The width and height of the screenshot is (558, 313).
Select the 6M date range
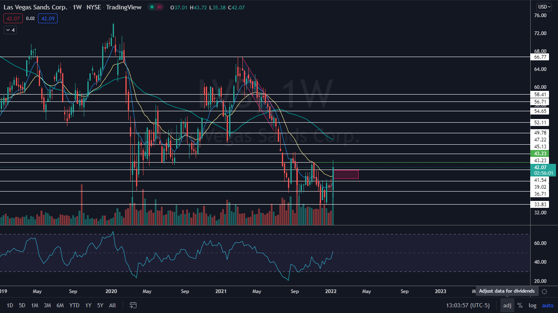(60, 305)
